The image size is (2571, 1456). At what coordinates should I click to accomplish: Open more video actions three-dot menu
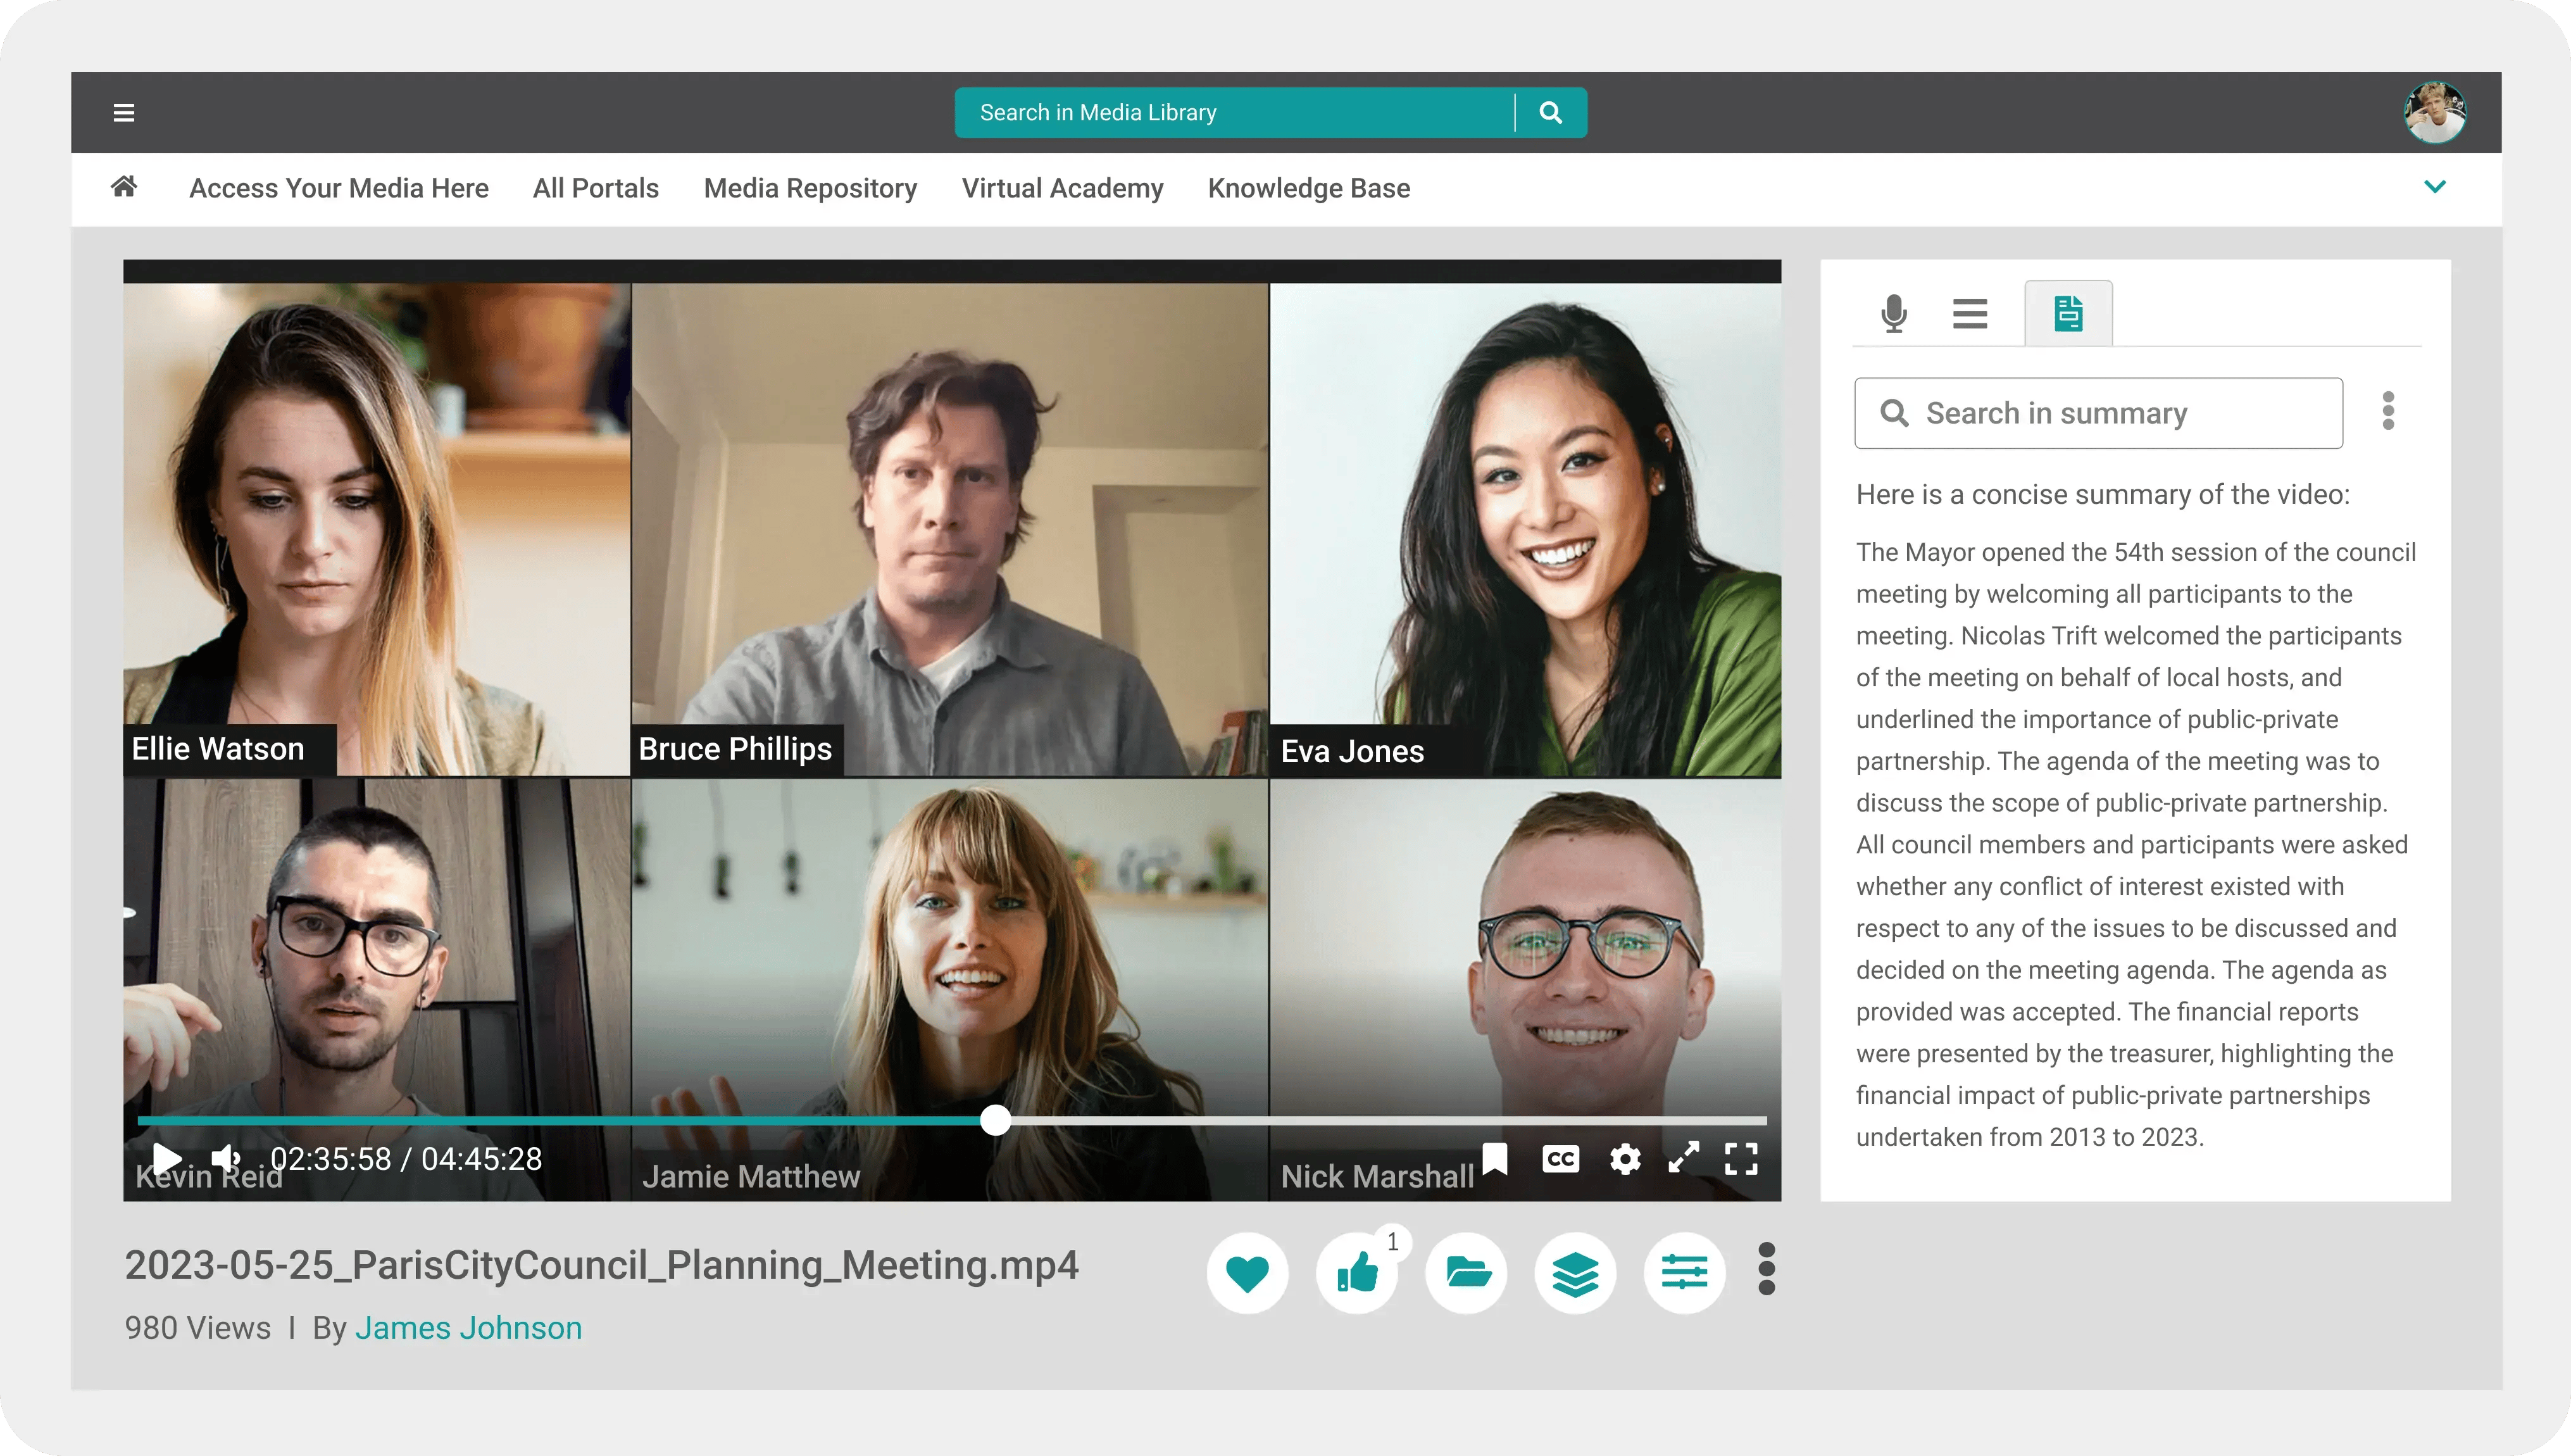pyautogui.click(x=1767, y=1269)
